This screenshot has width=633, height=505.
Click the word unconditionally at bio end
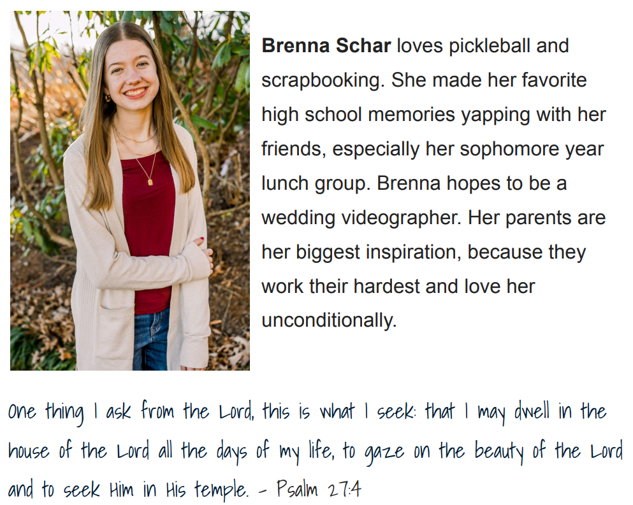click(x=329, y=321)
